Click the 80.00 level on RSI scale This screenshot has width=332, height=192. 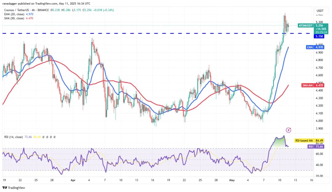point(319,143)
